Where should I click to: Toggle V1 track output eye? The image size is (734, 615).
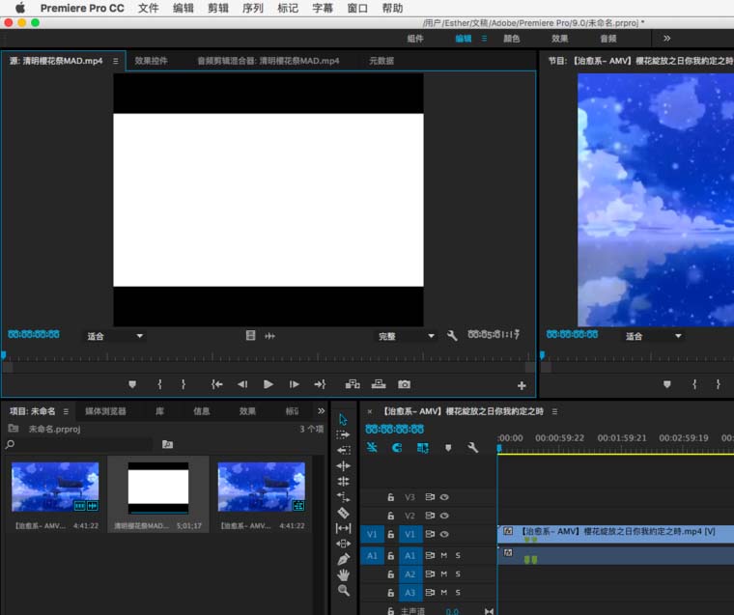[444, 534]
